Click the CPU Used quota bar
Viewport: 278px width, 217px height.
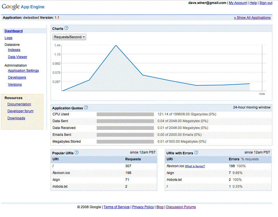[x=125, y=114]
